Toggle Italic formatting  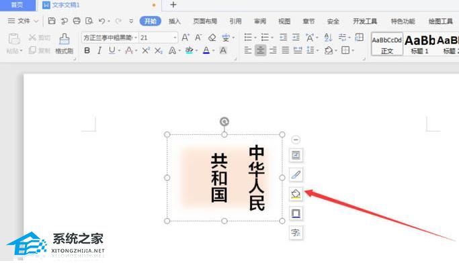[99, 50]
